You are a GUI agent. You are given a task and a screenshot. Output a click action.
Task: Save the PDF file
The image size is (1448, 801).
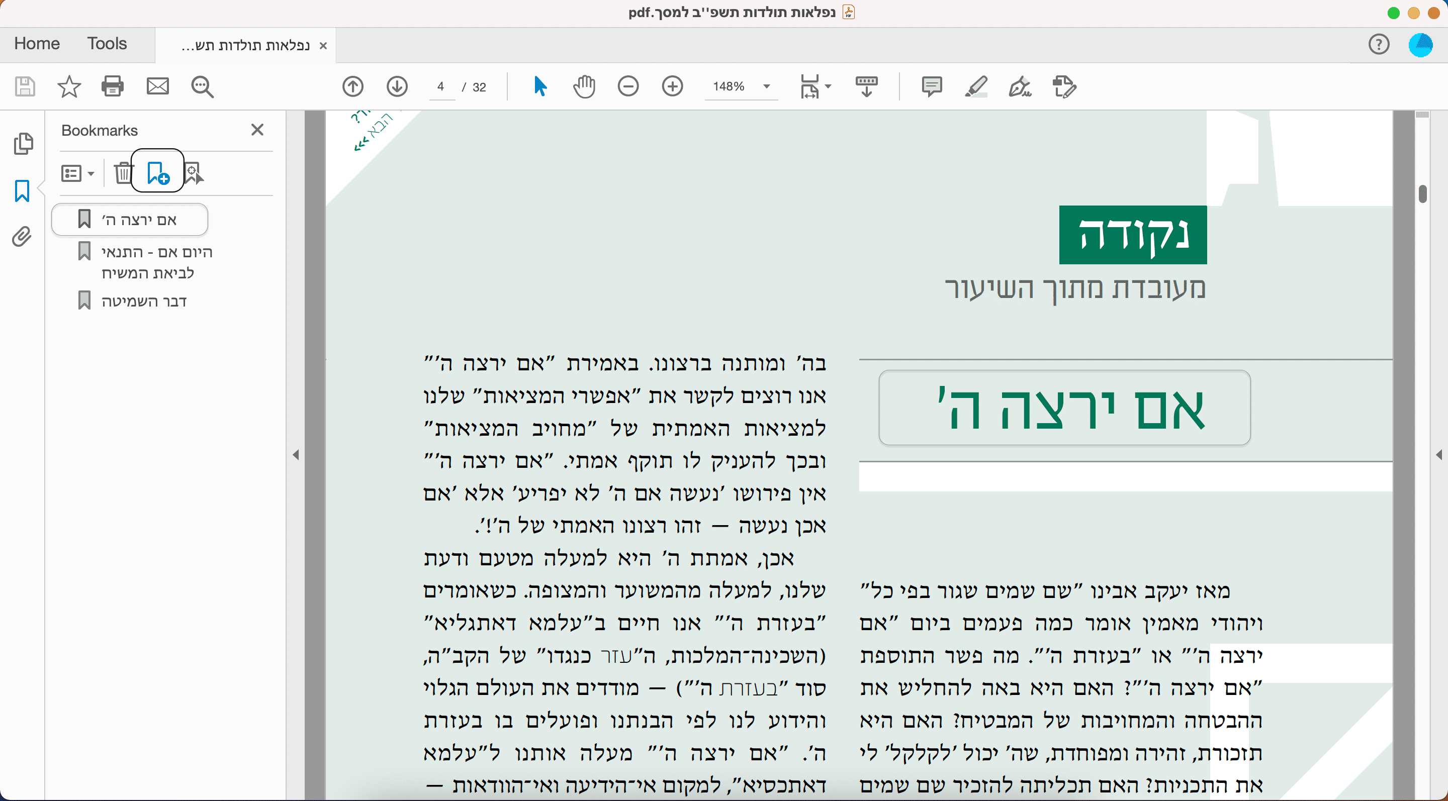click(25, 87)
